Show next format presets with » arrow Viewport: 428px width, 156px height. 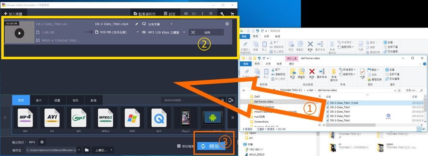point(232,118)
